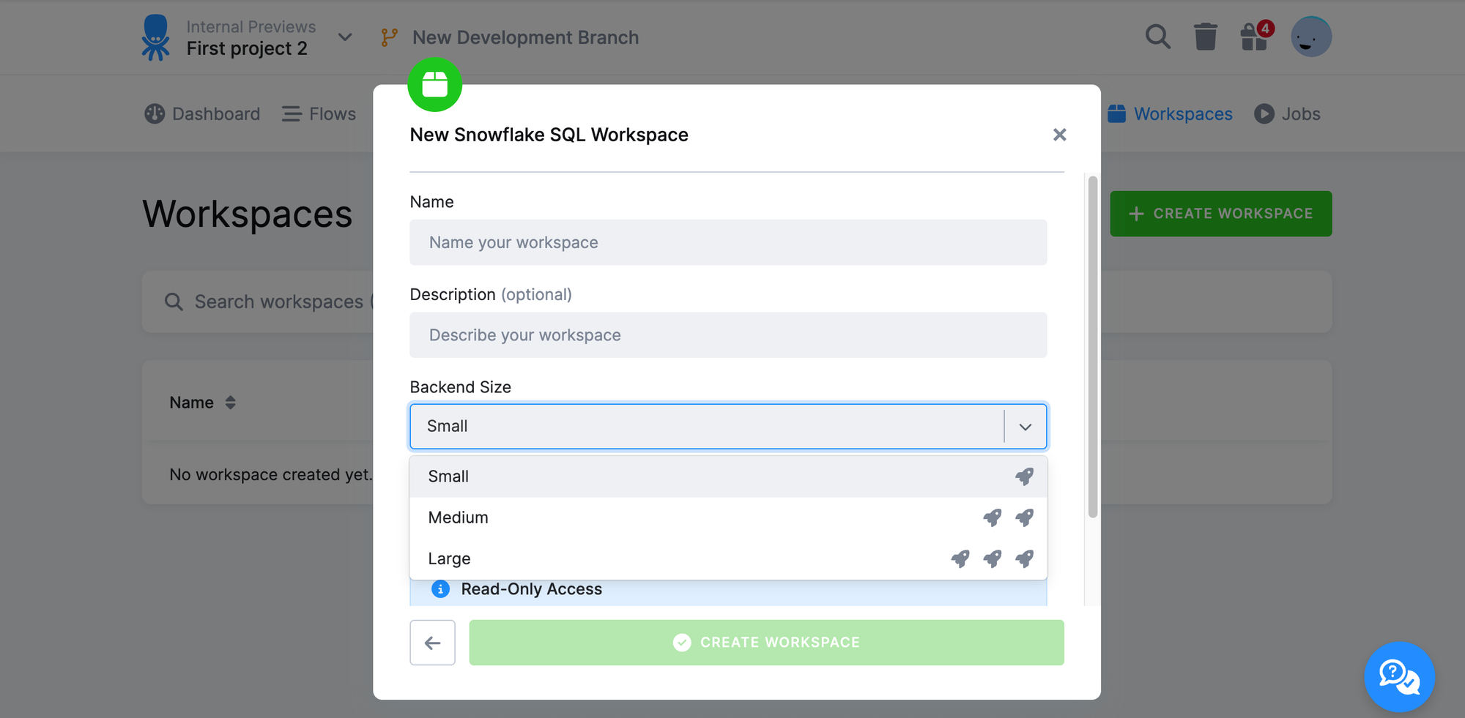Screen dimensions: 1465x718
Task: Click the green mouse icon above the modal
Action: [434, 83]
